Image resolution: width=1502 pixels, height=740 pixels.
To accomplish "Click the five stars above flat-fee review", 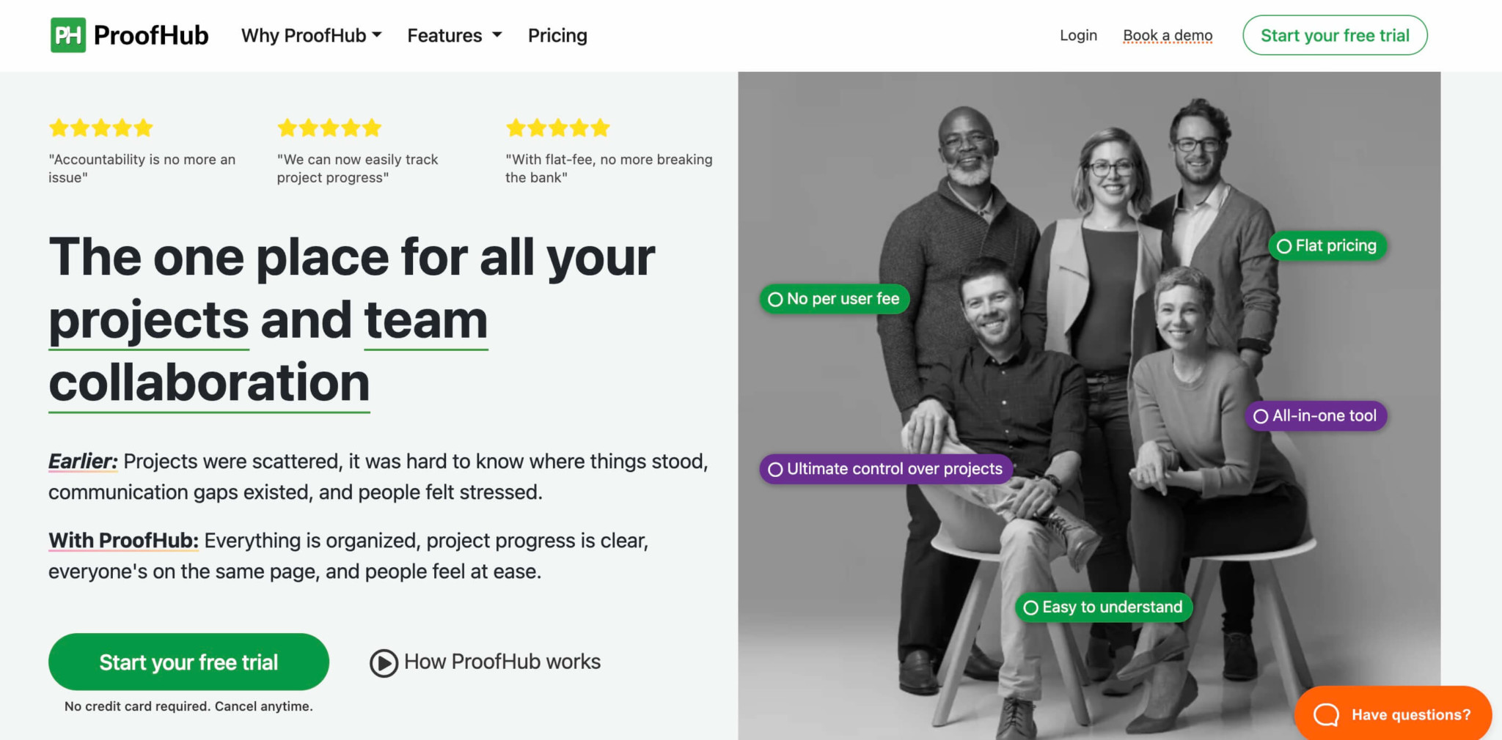I will [x=558, y=128].
